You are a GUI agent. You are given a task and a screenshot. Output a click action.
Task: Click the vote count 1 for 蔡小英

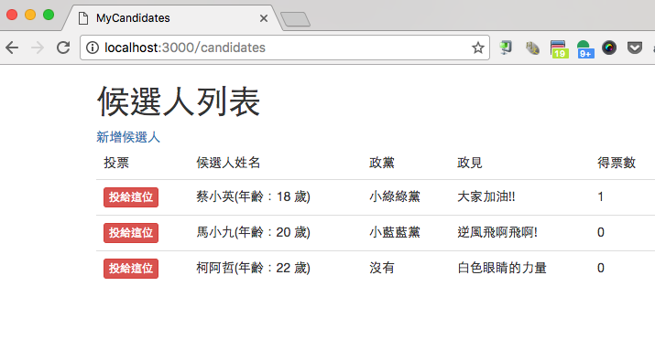(x=600, y=196)
